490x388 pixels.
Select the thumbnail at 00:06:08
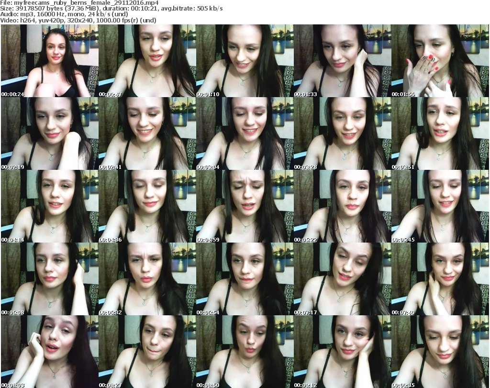pyautogui.click(x=49, y=279)
